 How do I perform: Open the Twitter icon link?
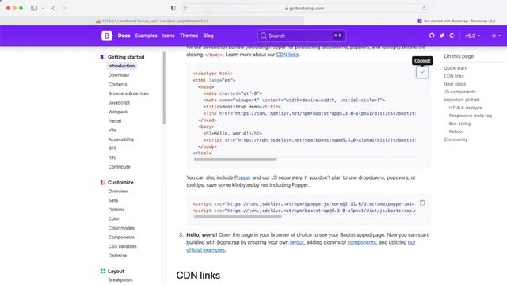pos(442,36)
